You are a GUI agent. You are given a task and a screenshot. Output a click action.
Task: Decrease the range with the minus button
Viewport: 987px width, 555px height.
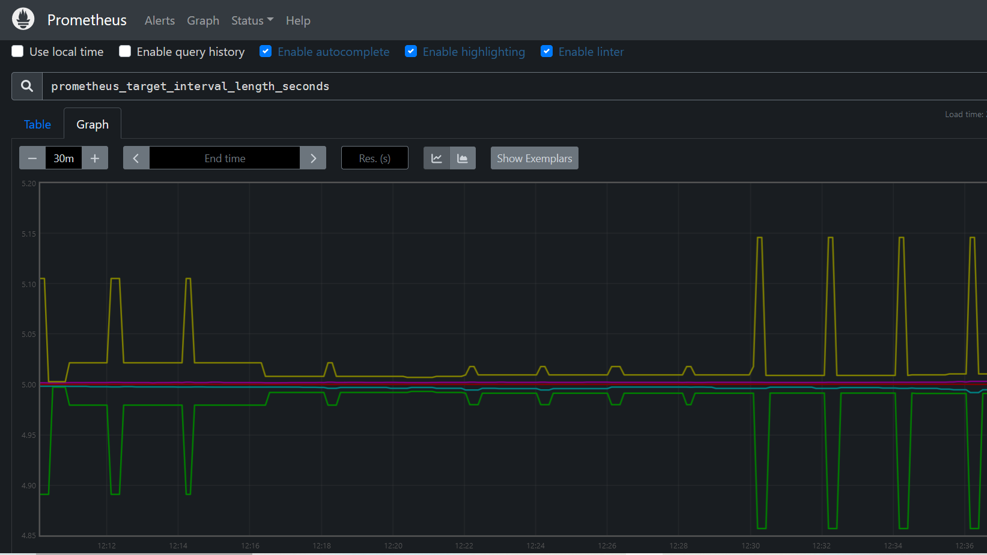coord(32,158)
